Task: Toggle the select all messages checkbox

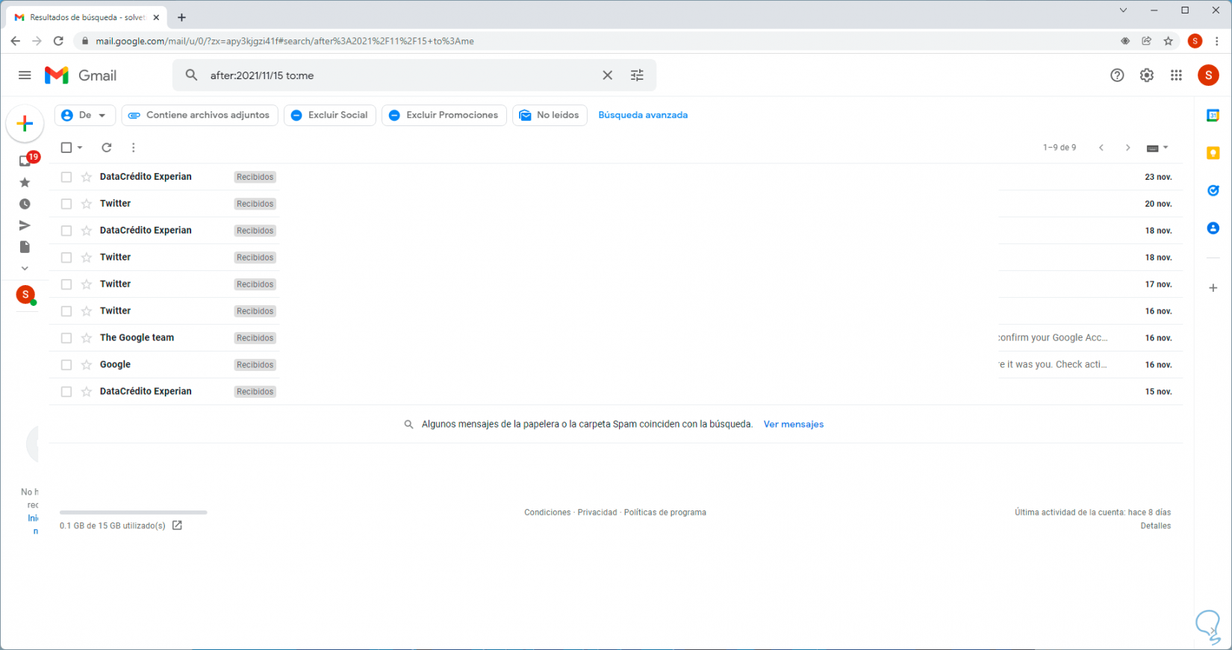Action: tap(66, 148)
